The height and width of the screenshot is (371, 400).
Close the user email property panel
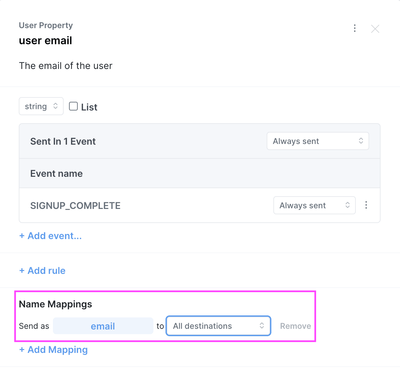pyautogui.click(x=375, y=28)
